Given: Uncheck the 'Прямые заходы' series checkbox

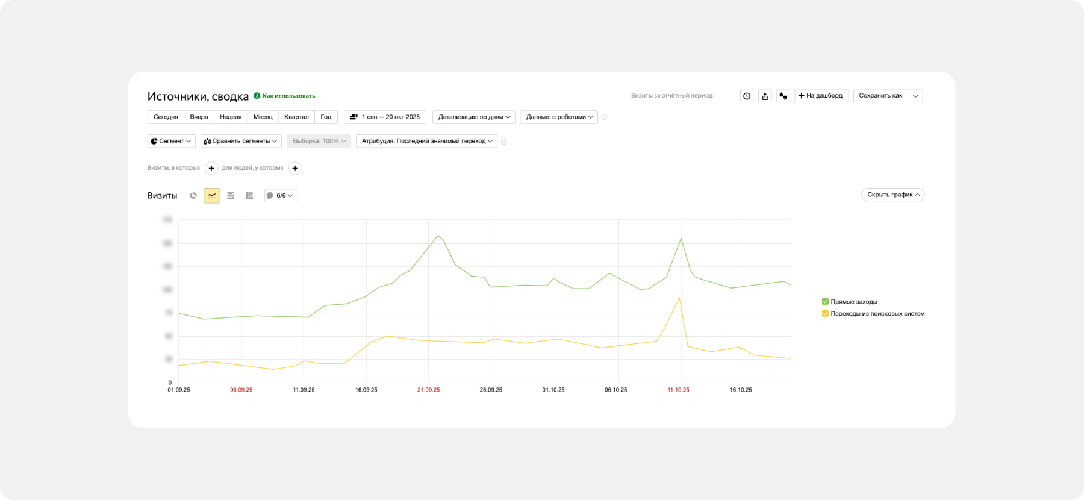Looking at the screenshot, I should [x=825, y=302].
